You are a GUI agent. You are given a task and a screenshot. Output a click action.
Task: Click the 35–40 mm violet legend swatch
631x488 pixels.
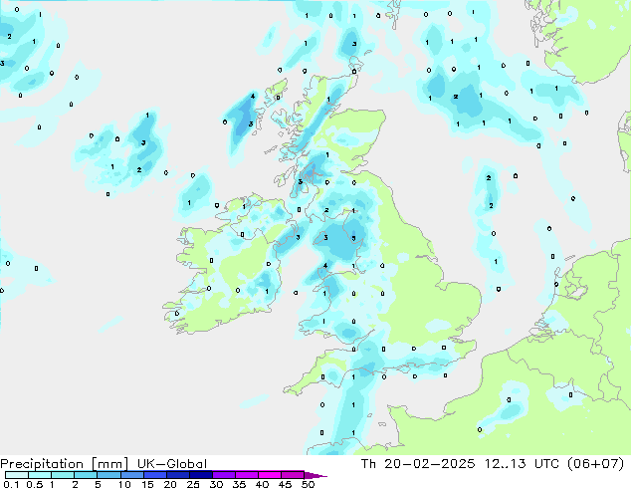246,475
